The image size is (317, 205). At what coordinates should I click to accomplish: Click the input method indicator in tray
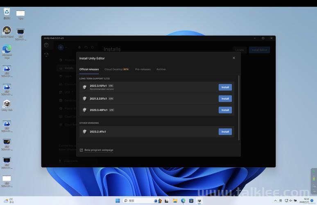pyautogui.click(x=281, y=201)
